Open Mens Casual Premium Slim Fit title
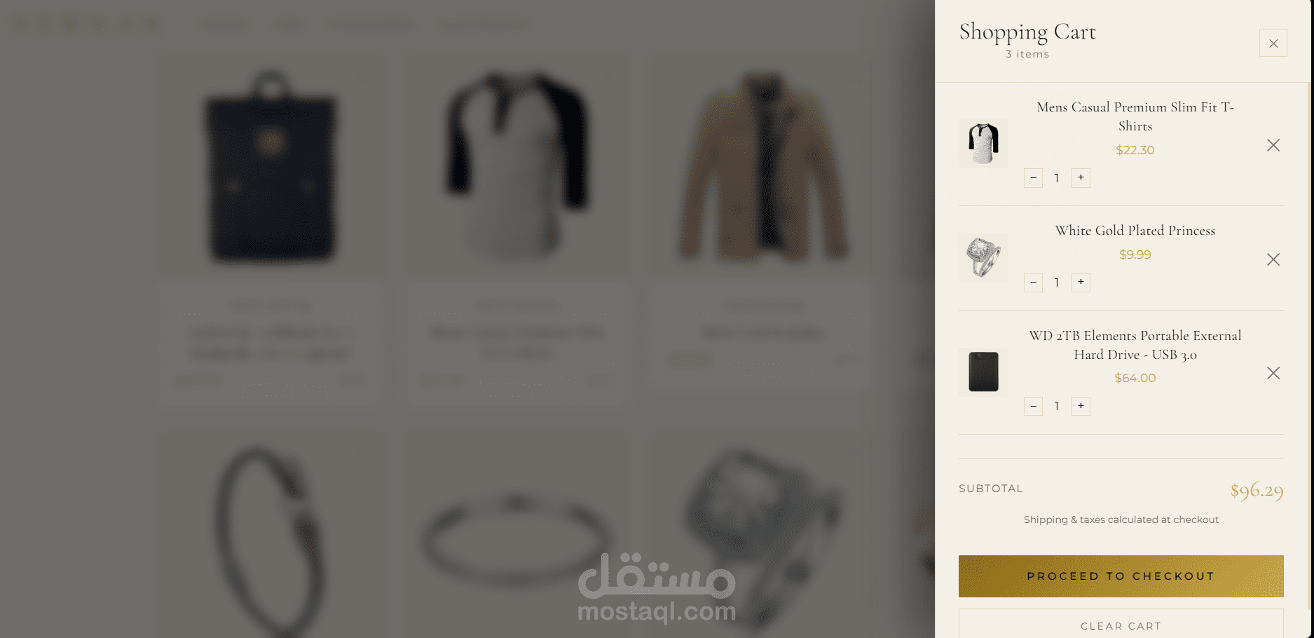The image size is (1314, 638). 1135,116
